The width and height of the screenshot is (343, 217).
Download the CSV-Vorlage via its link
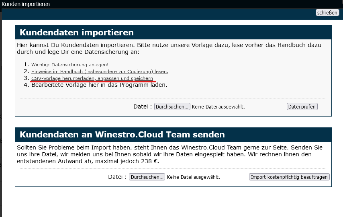pyautogui.click(x=92, y=78)
